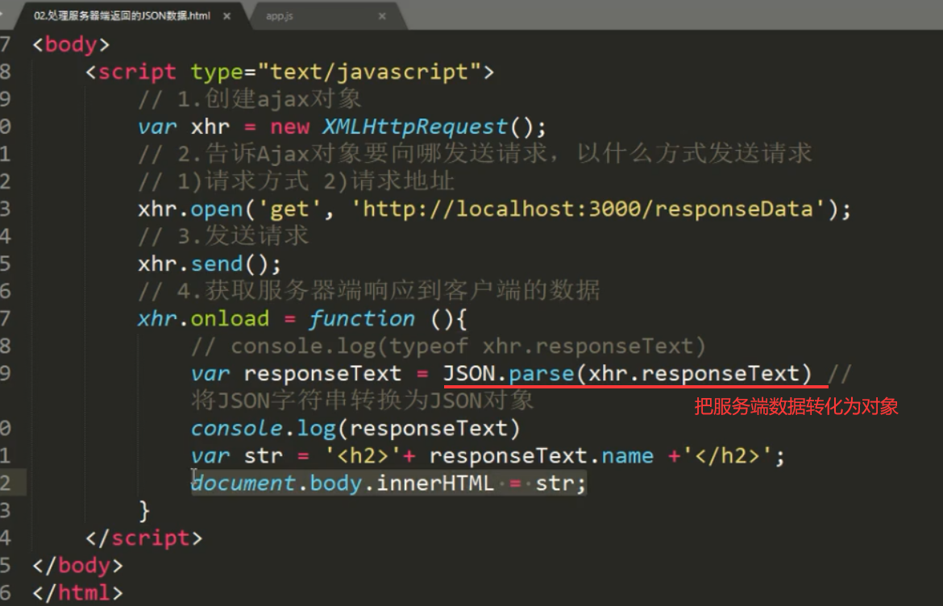This screenshot has width=943, height=606.
Task: Click the 'http://localhost:3000/responseData' URL string
Action: (588, 210)
